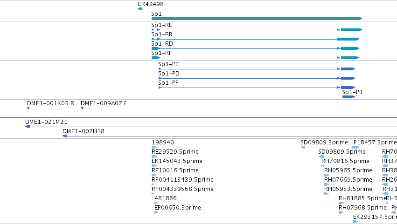This screenshot has height=224, width=397.
Task: Click the Sp1-PB protein block
Action: tap(348, 97)
